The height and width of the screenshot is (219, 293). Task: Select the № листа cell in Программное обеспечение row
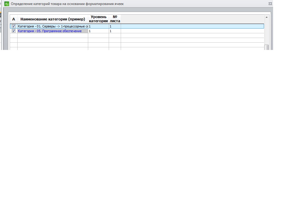tap(115, 31)
